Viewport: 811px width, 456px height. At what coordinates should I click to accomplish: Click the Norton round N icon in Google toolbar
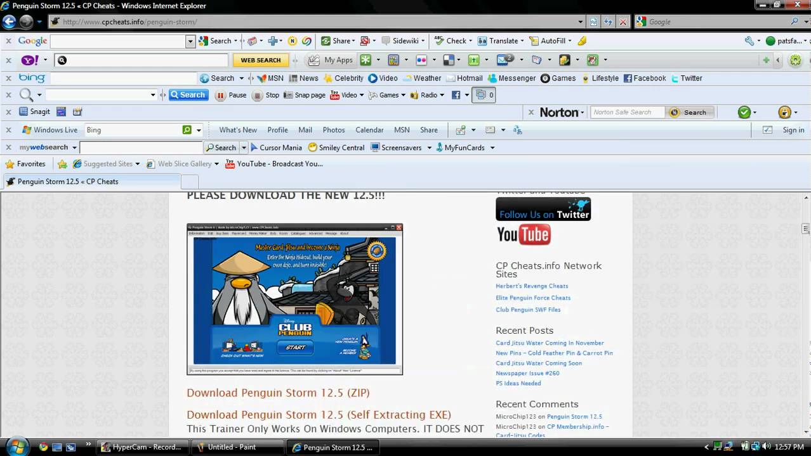(292, 41)
